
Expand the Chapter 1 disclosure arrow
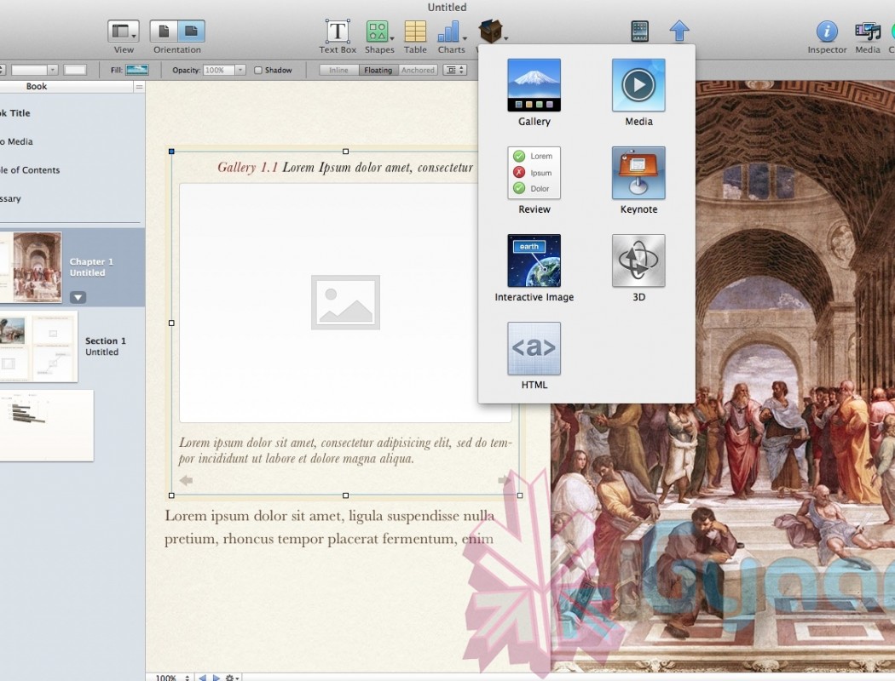[78, 297]
